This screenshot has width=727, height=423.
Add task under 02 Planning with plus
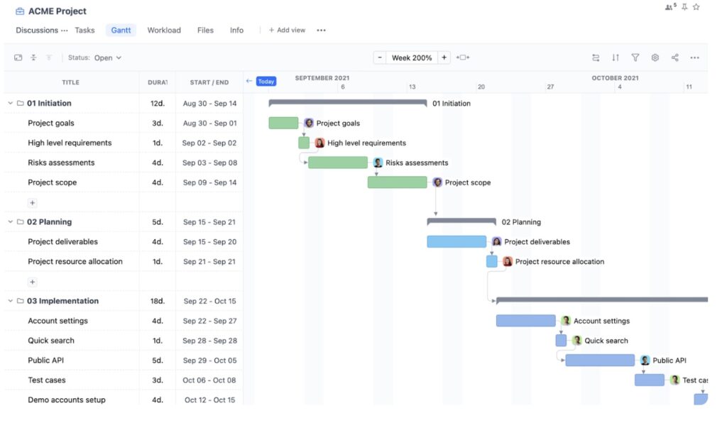(x=32, y=282)
